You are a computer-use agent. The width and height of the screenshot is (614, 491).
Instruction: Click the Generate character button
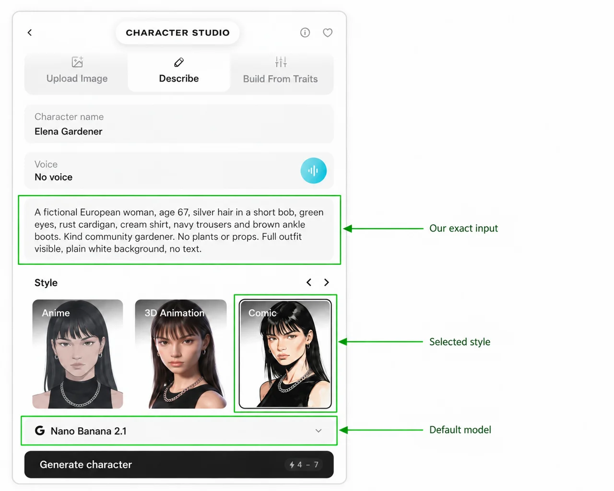(179, 465)
